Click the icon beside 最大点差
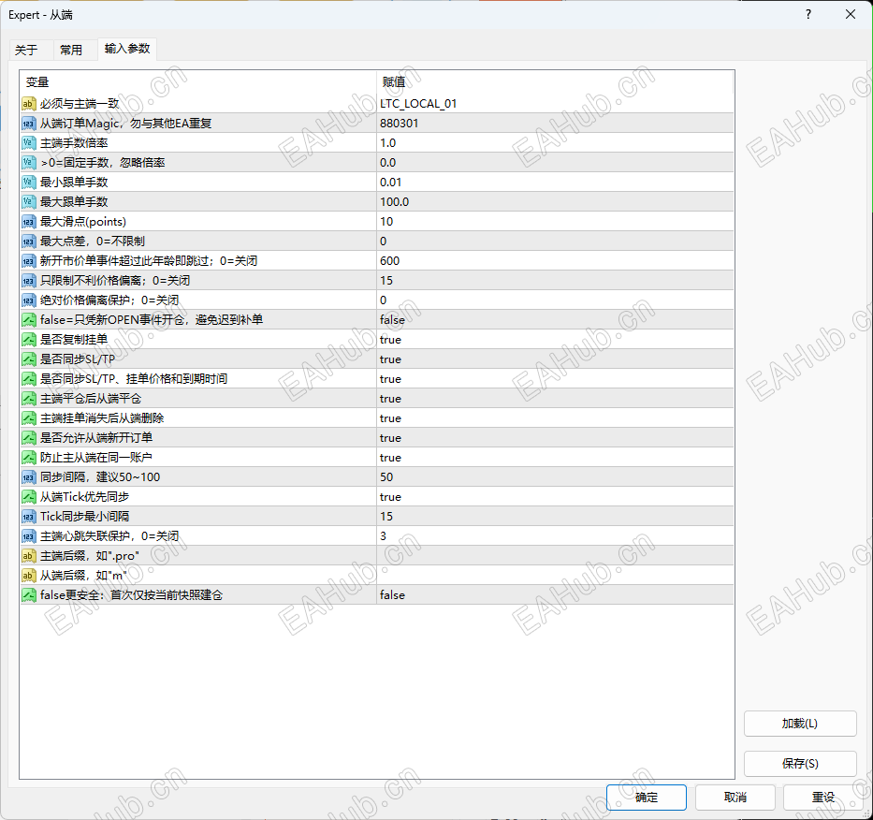 click(29, 242)
